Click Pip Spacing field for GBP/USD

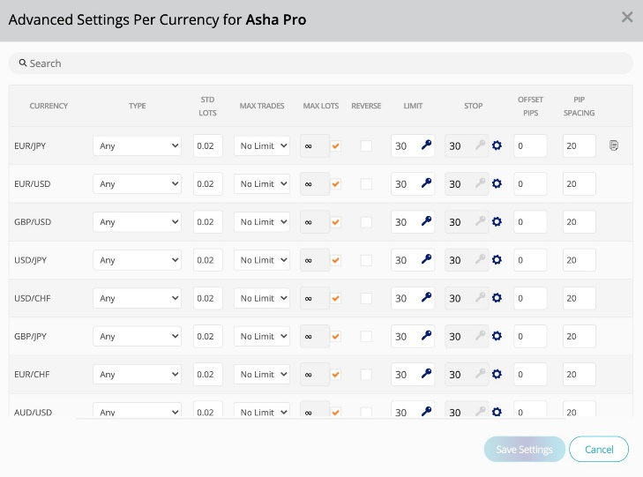[579, 222]
